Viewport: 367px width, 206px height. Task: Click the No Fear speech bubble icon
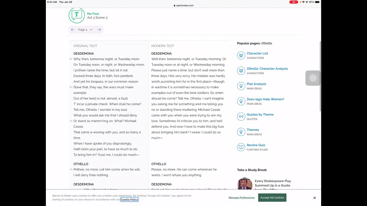pos(77,15)
